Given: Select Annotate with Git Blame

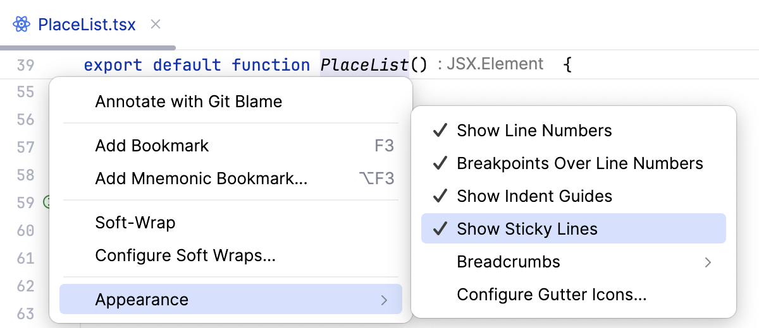Looking at the screenshot, I should (x=188, y=101).
